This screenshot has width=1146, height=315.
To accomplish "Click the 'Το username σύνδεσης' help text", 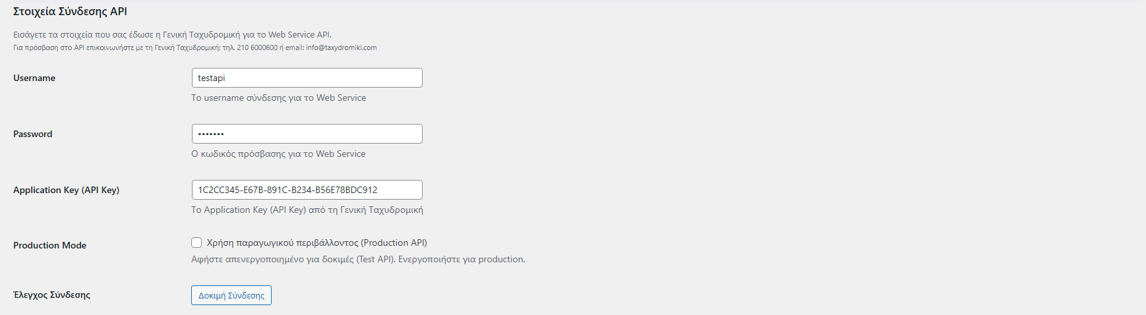I will (278, 98).
